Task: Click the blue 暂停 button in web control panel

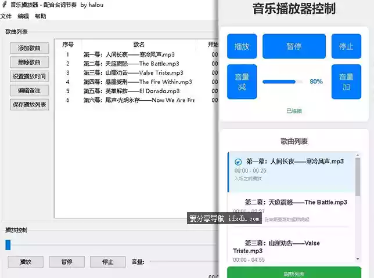Action: [294, 46]
